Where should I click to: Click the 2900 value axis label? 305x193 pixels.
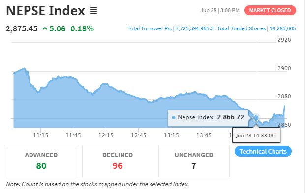[x=284, y=68]
